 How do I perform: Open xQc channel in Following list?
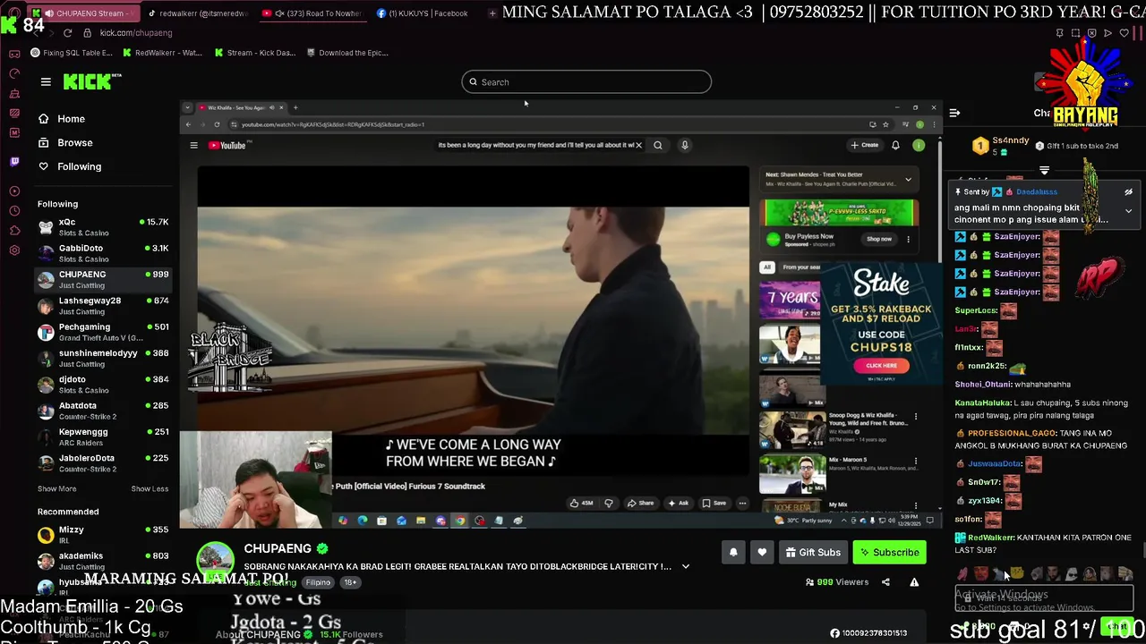(x=103, y=227)
